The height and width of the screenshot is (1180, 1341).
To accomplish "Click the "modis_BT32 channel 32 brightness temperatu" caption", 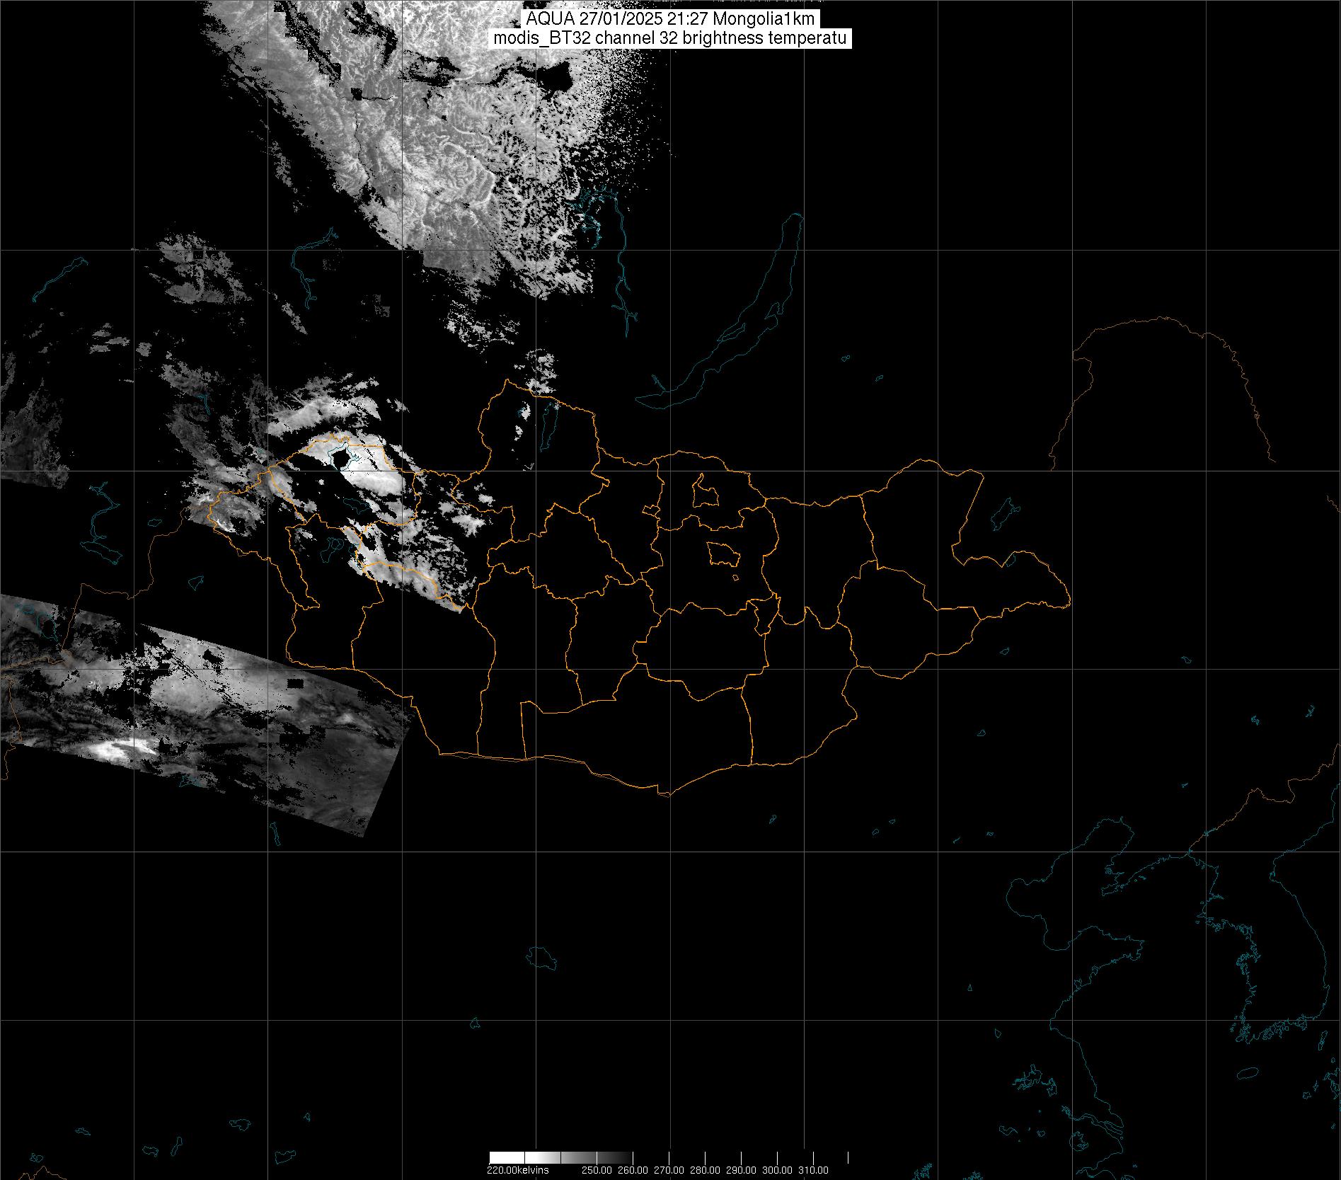I will [671, 38].
